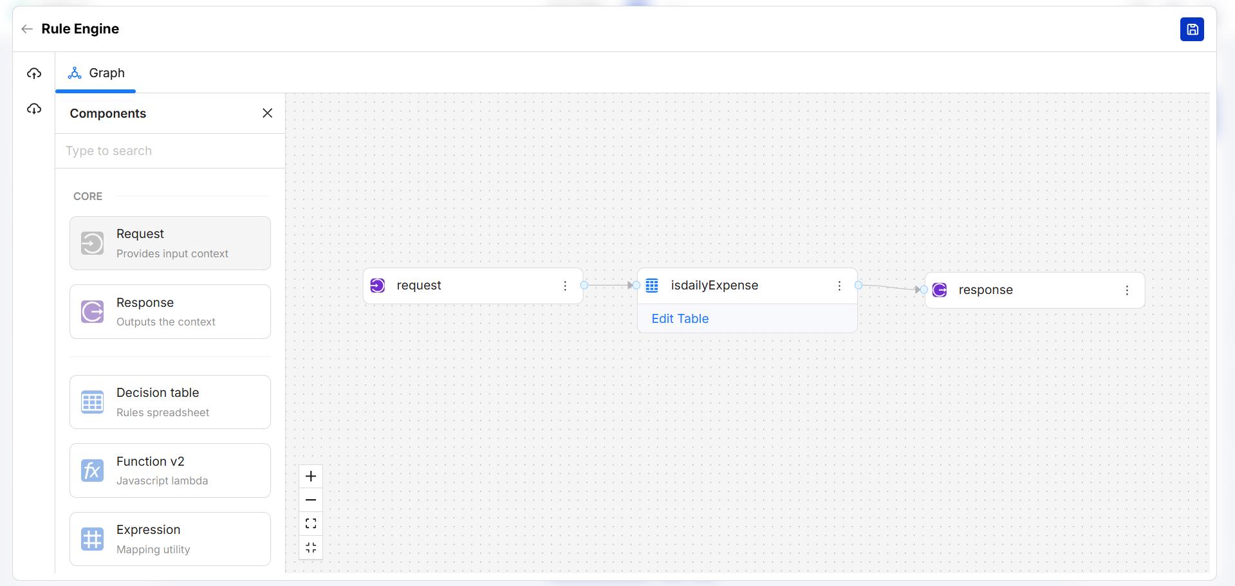Select the Response component card
The width and height of the screenshot is (1235, 586).
tap(170, 312)
